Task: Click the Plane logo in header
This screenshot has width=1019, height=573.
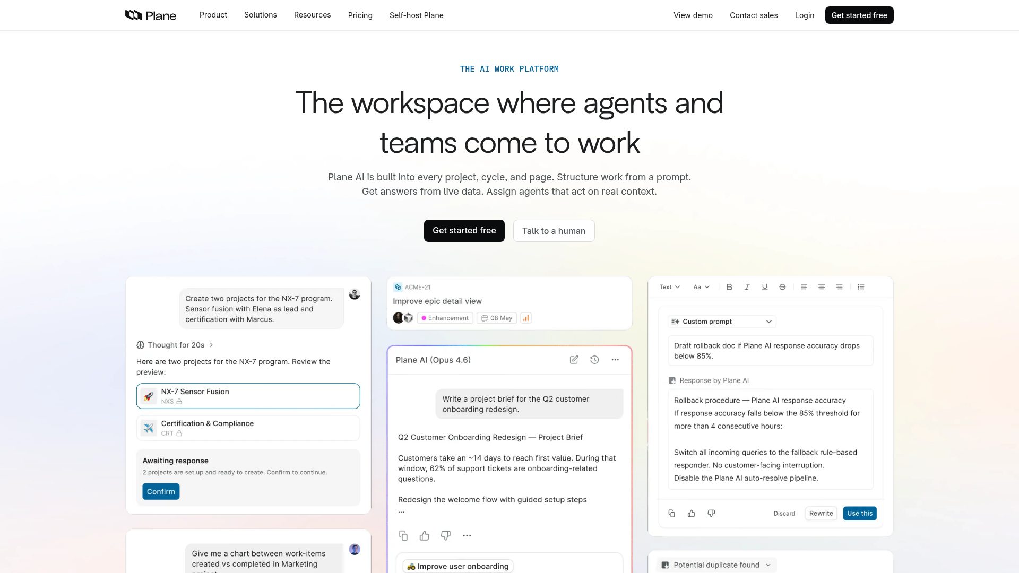Action: click(x=151, y=15)
